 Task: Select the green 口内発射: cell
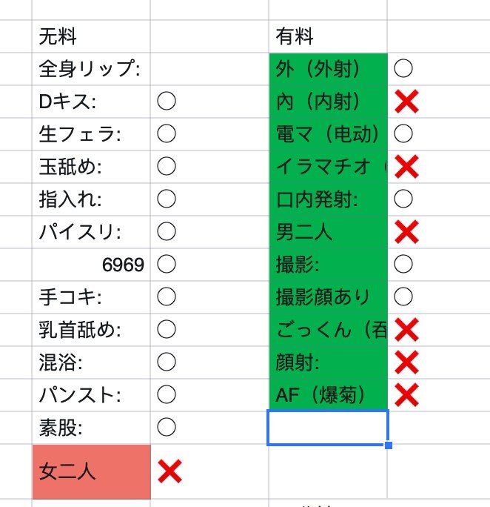(328, 199)
